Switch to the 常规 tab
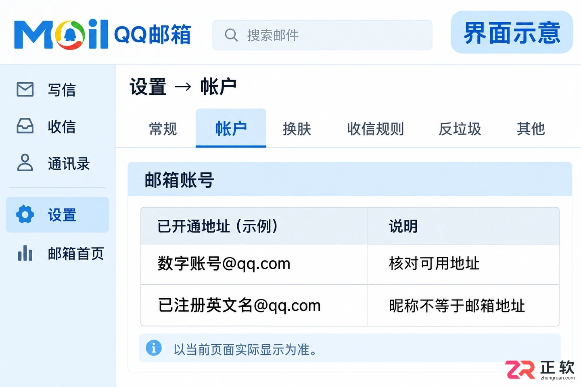The image size is (581, 387). tap(163, 129)
